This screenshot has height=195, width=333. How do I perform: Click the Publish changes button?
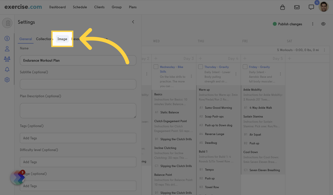click(x=287, y=24)
